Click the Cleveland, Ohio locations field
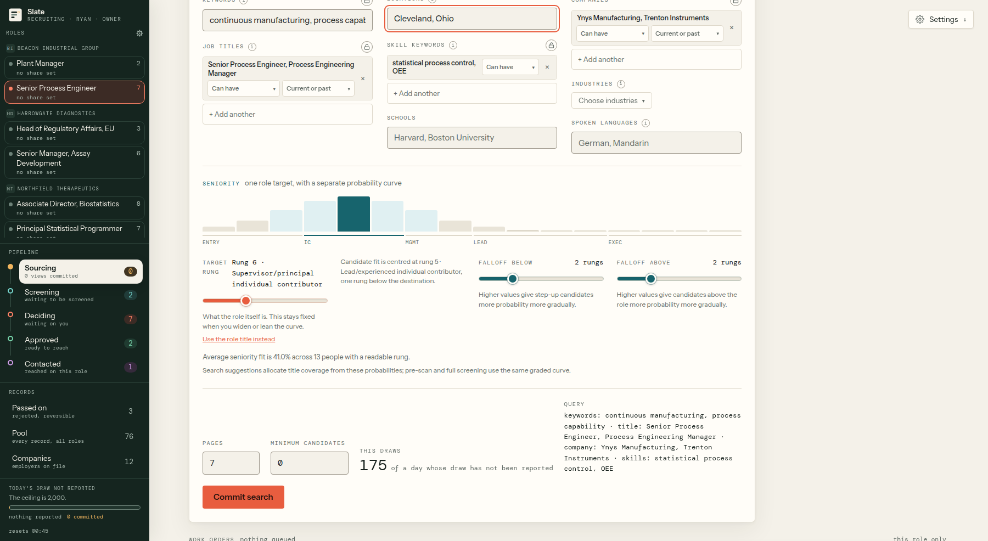The image size is (988, 541). pyautogui.click(x=472, y=19)
